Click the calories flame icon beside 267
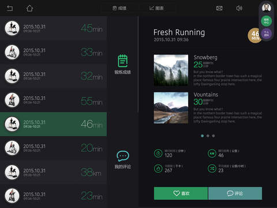 (x=158, y=169)
